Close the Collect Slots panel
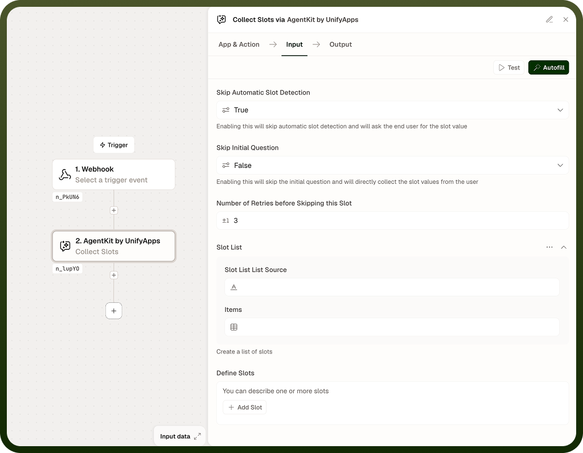Viewport: 583px width, 453px height. tap(565, 19)
